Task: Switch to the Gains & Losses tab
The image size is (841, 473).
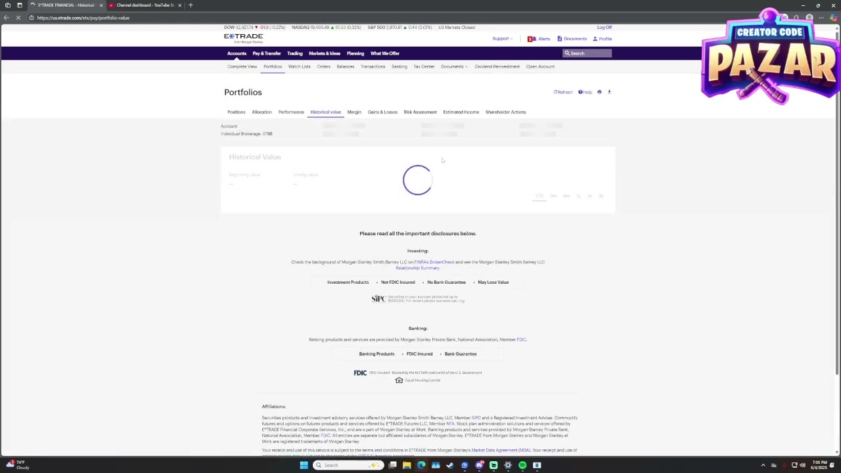Action: click(382, 112)
